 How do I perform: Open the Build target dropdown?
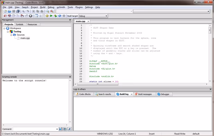point(93,16)
